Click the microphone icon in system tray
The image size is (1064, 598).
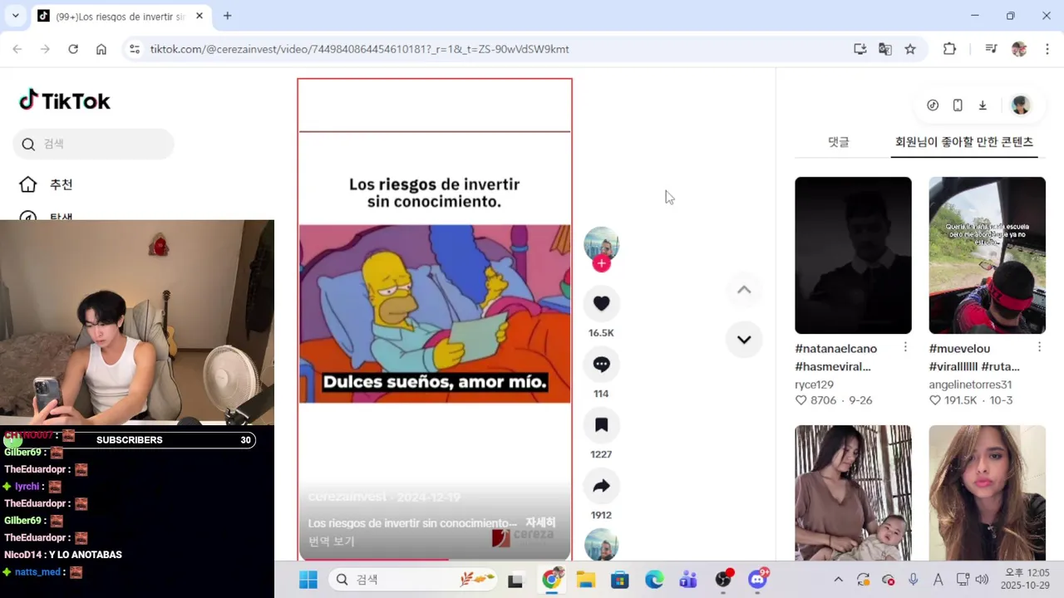914,580
